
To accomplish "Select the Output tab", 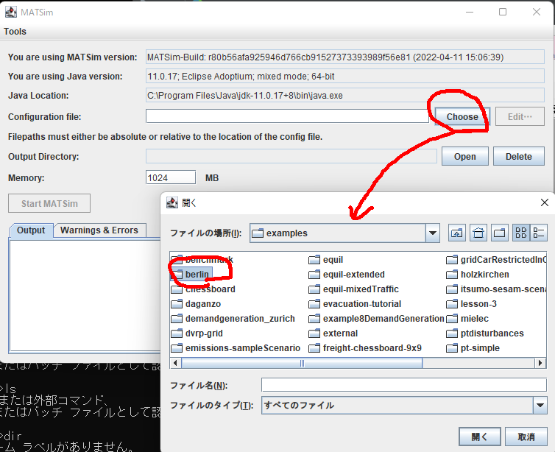I will (31, 230).
